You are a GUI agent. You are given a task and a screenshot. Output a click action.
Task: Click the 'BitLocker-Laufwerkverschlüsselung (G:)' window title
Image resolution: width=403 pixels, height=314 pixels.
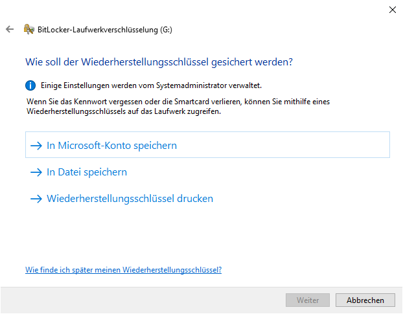[x=105, y=29]
